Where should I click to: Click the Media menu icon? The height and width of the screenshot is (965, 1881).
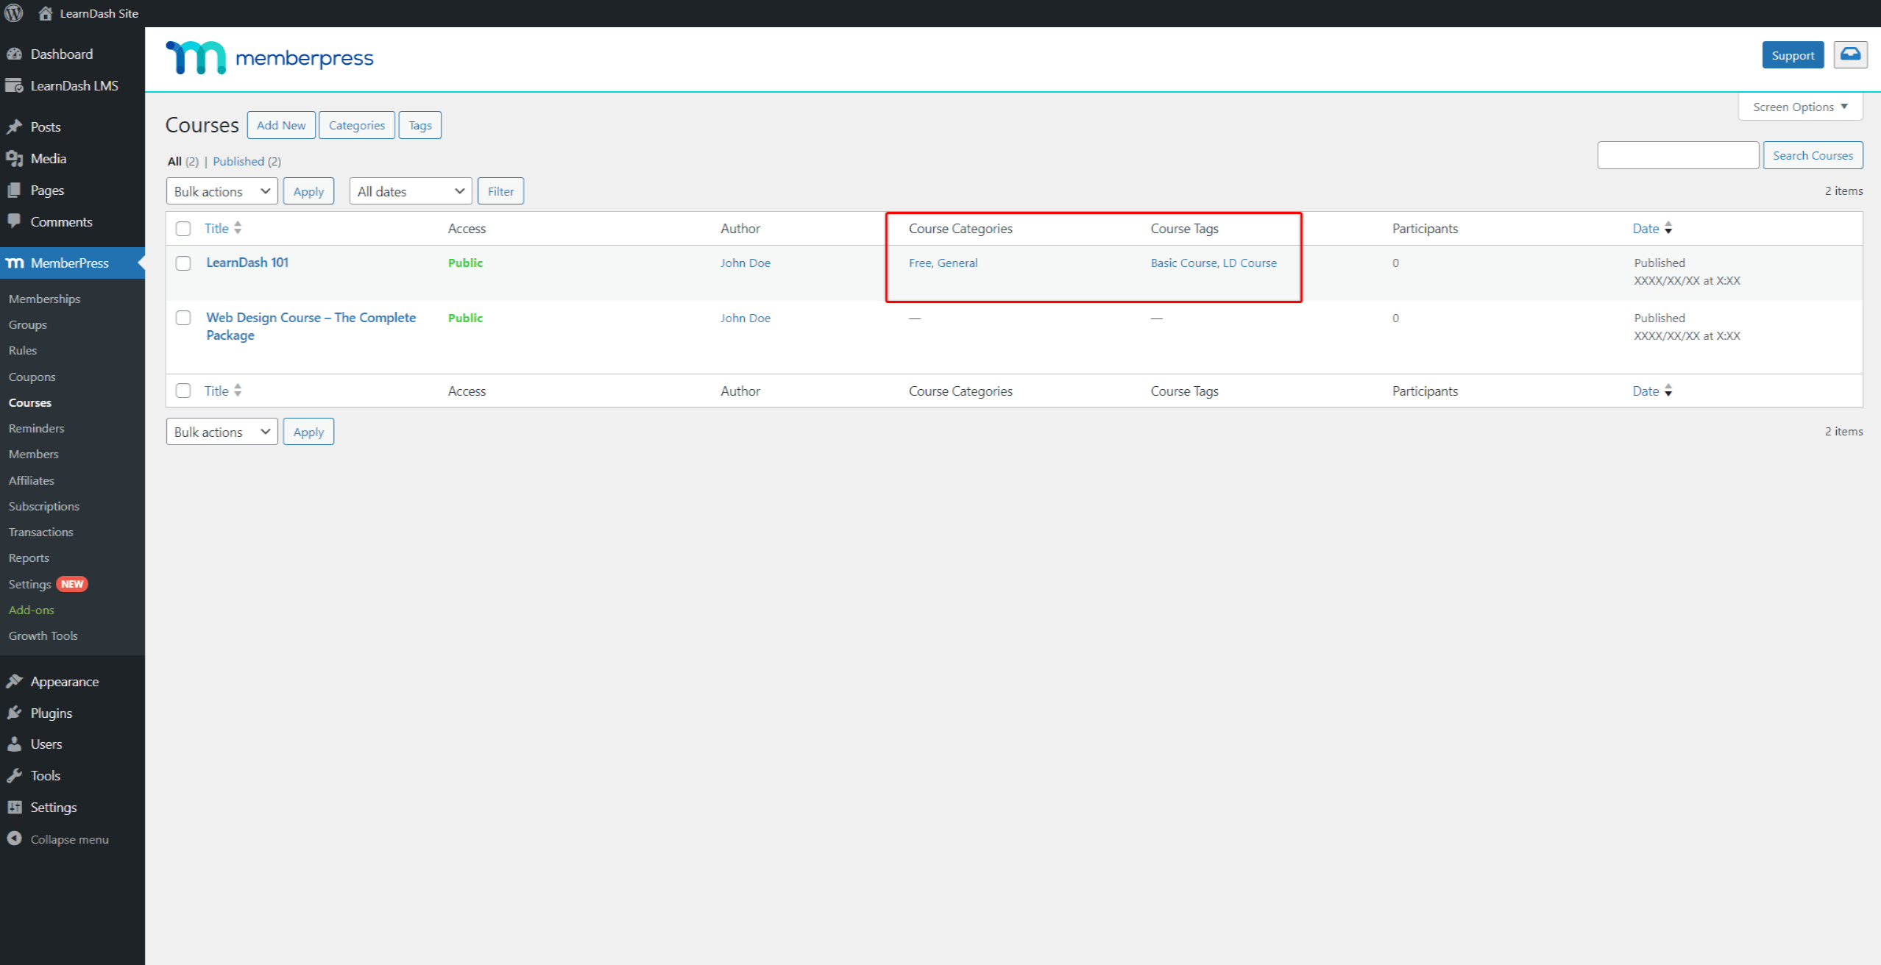click(15, 157)
